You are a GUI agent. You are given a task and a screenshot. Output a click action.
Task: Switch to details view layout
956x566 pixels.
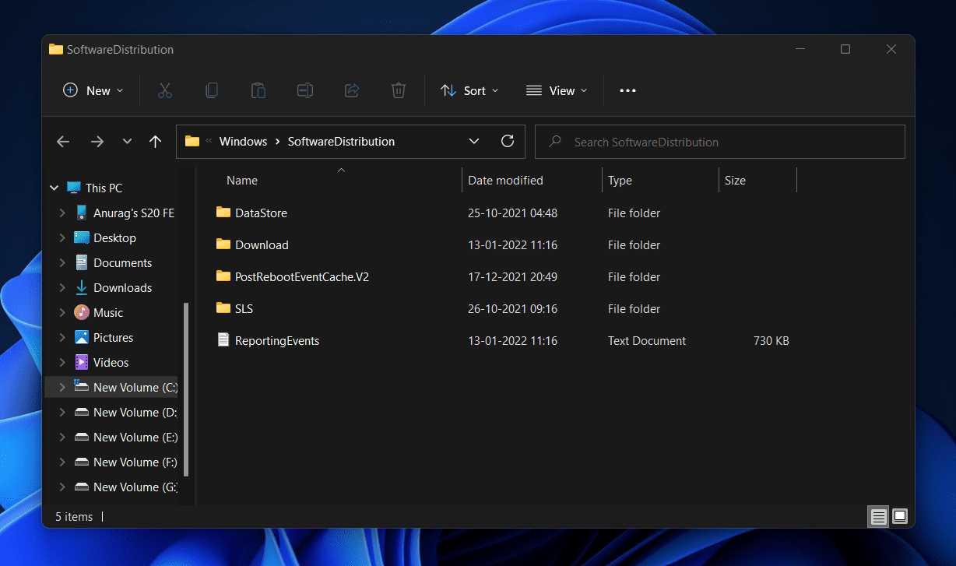pos(878,516)
